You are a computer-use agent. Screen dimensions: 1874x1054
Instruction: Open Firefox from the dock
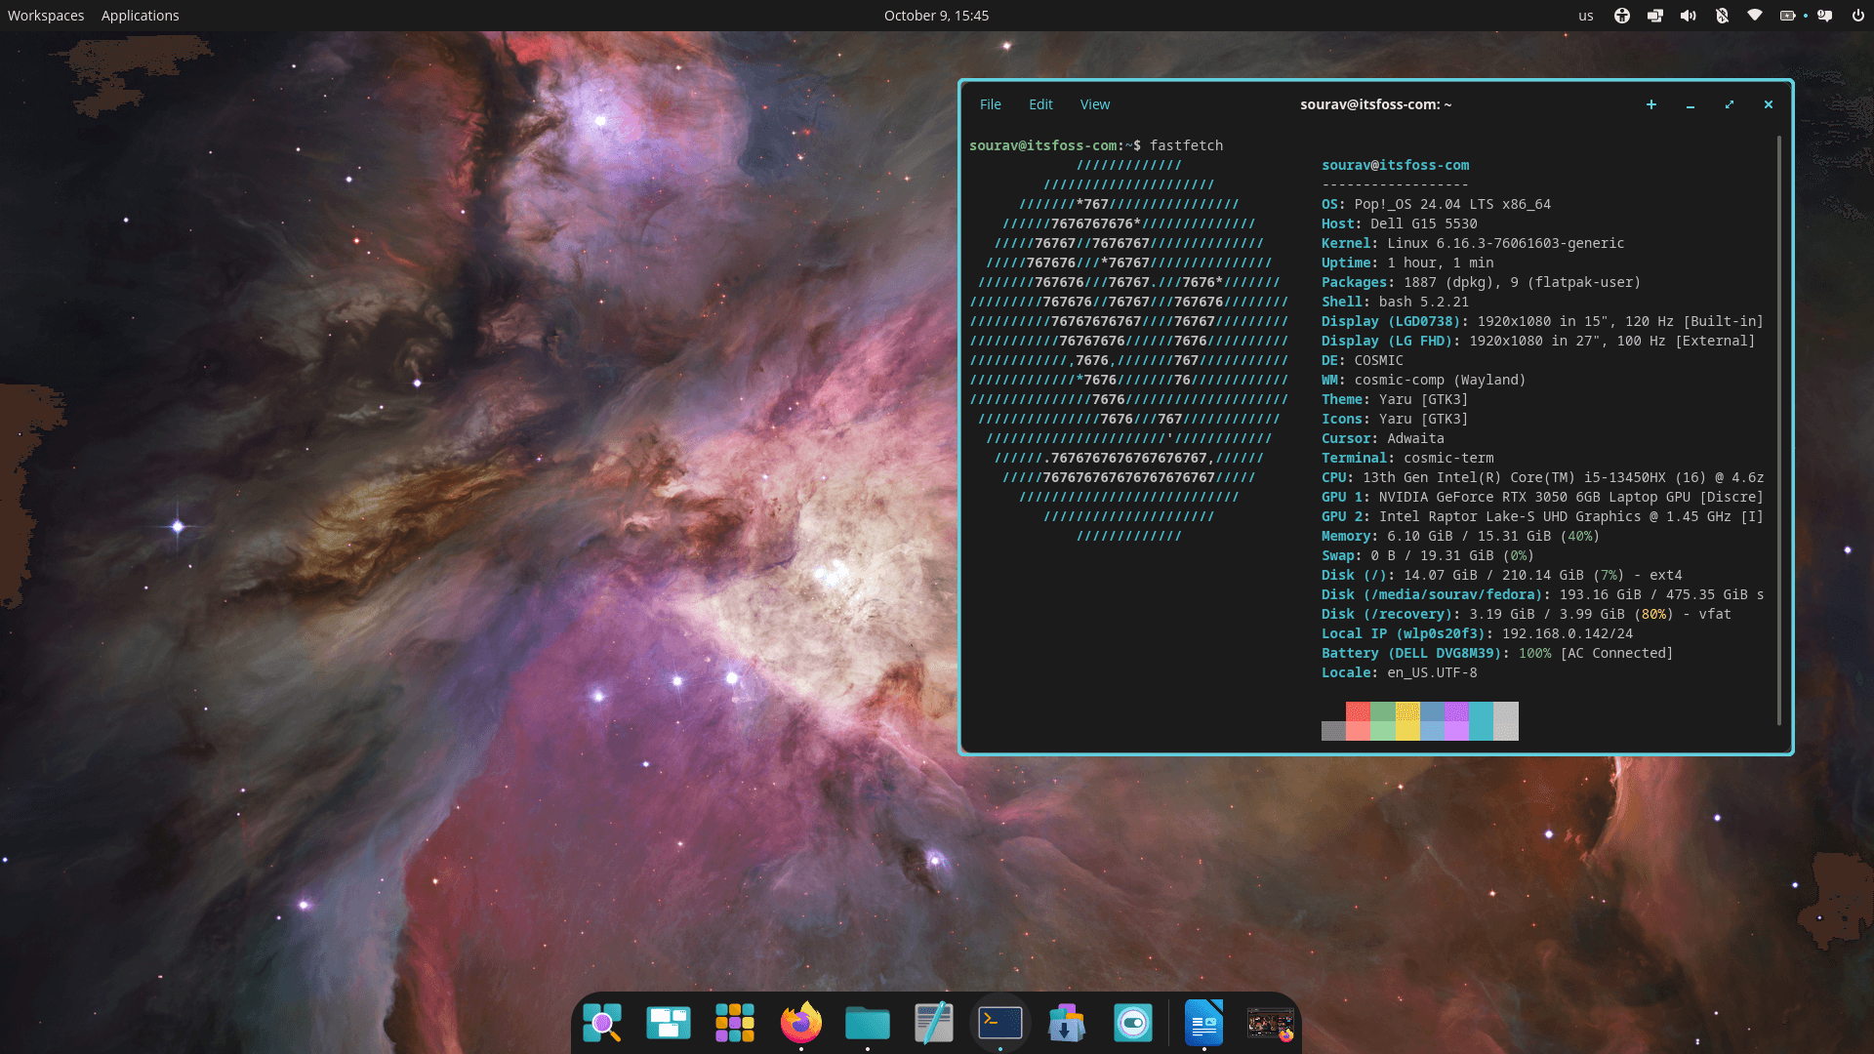[x=800, y=1023]
